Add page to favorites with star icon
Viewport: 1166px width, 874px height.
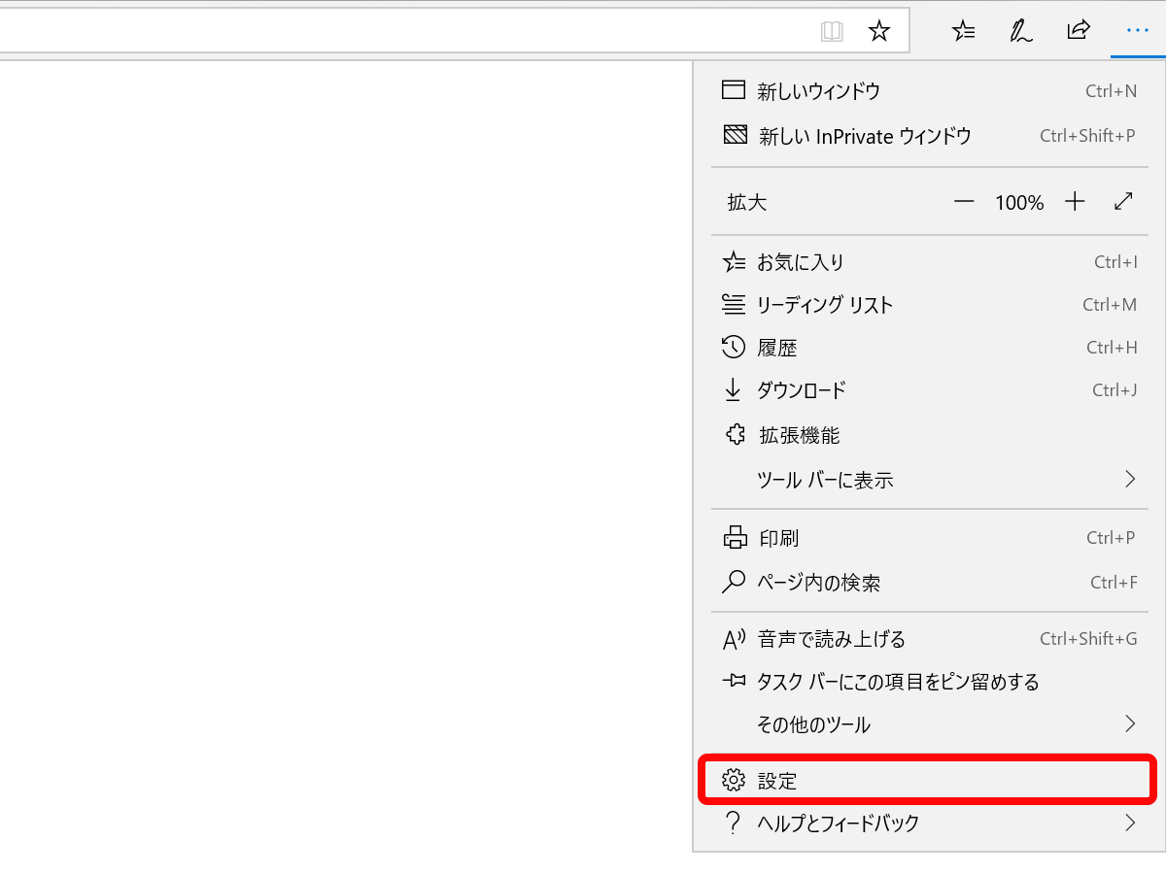click(x=879, y=31)
